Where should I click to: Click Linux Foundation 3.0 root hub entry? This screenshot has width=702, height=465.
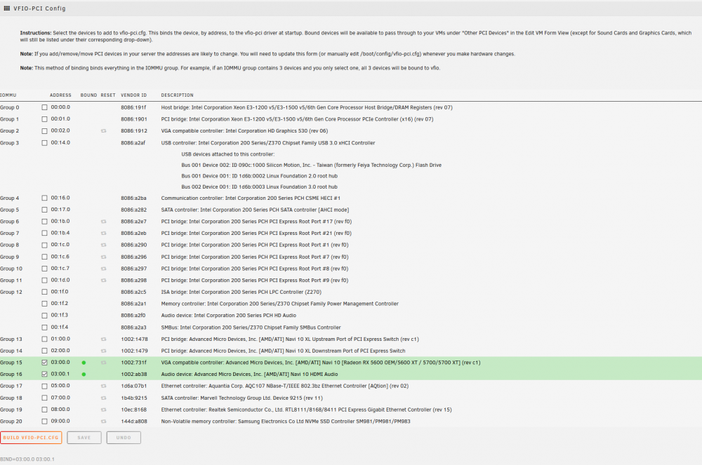click(x=259, y=187)
